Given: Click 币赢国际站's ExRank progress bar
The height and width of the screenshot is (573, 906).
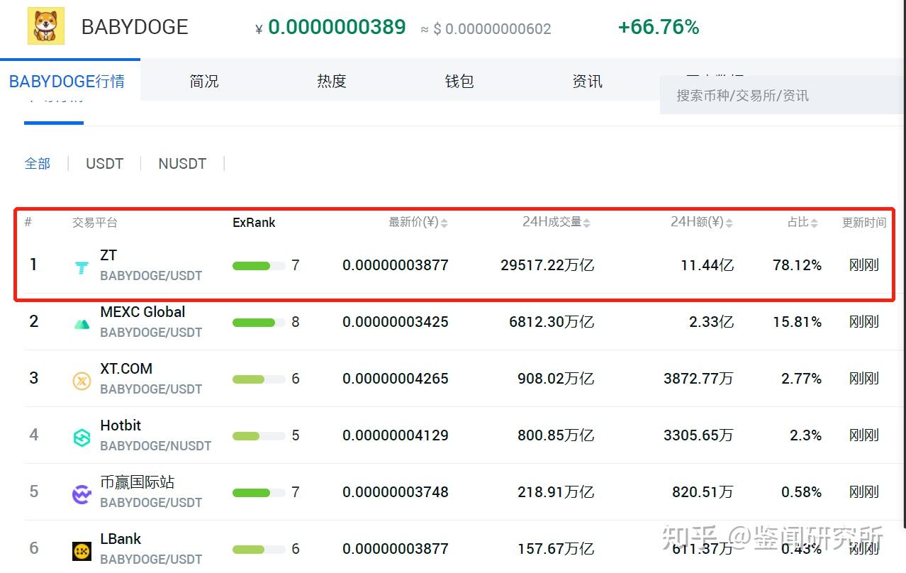Looking at the screenshot, I should tap(259, 493).
